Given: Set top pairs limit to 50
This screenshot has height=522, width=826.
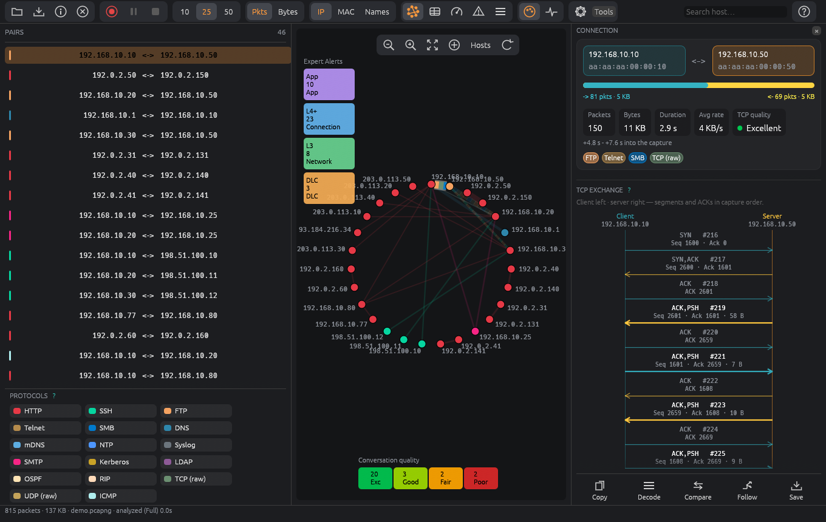Looking at the screenshot, I should tap(228, 12).
